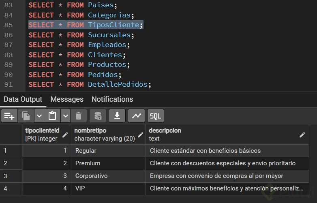The width and height of the screenshot is (317, 203).
Task: Open the Graph Visualiser icon
Action: 136,116
